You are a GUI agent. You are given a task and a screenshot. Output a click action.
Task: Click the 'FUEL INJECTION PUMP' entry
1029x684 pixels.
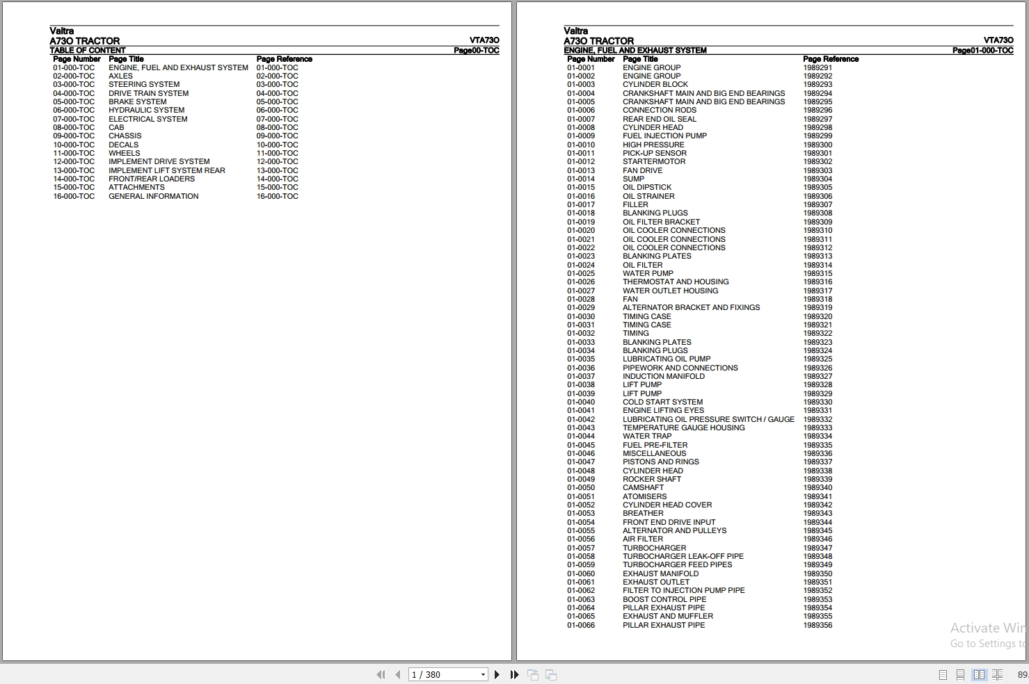coord(664,136)
